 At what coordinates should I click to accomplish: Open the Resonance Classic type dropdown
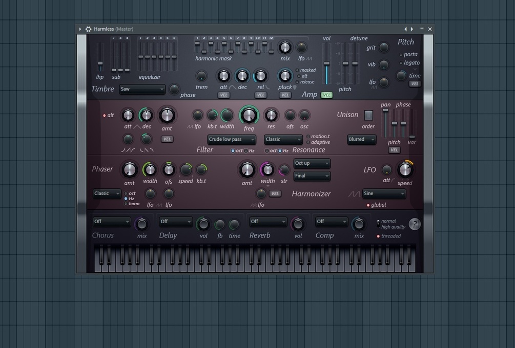click(283, 139)
